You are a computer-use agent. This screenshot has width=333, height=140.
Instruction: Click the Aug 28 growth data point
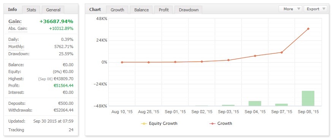pos(149,62)
